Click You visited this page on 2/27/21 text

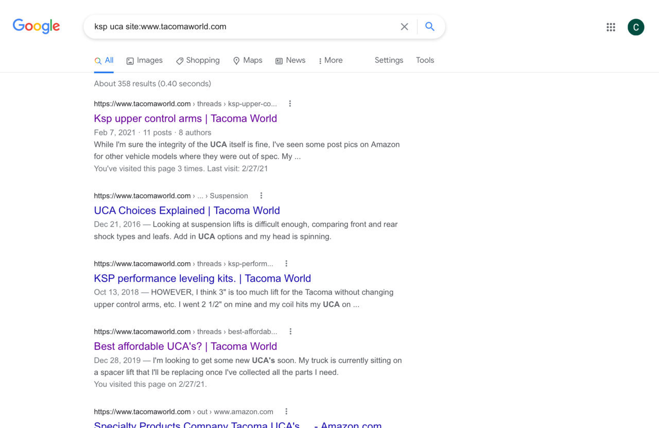pos(150,384)
